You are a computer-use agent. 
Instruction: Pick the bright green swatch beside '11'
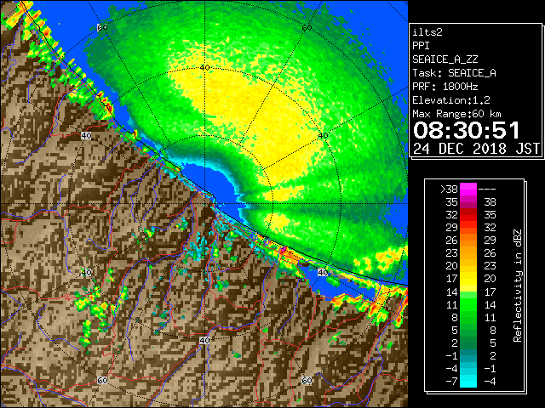coord(468,304)
